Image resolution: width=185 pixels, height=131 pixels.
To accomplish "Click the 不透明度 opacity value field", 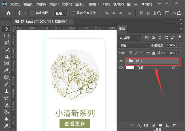I will pyautogui.click(x=171, y=46).
